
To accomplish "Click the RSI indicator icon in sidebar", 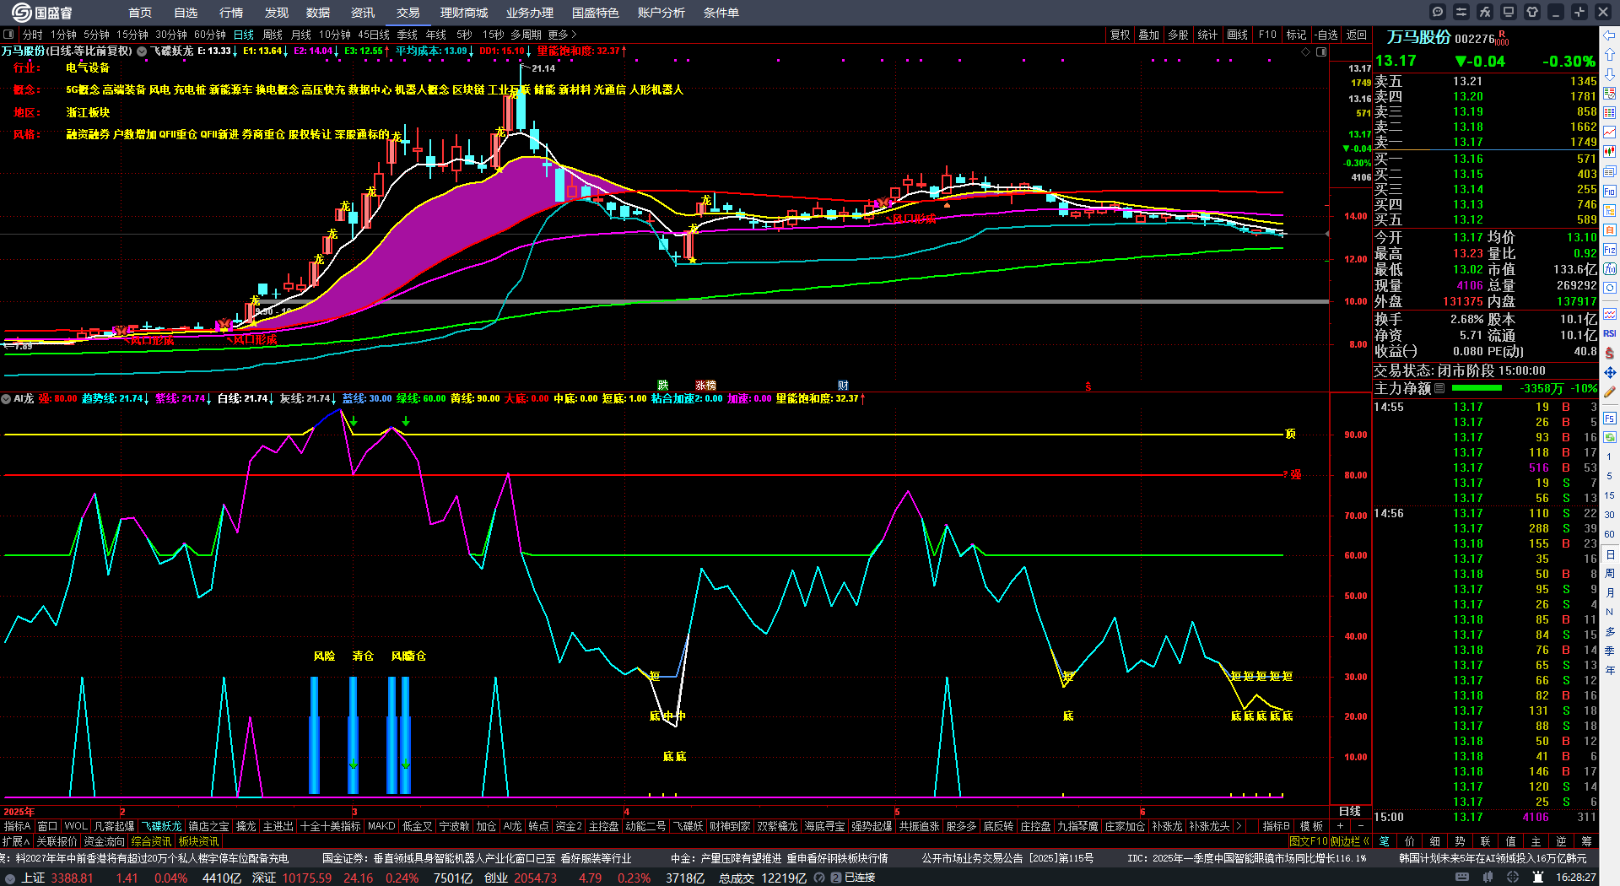I will tap(1610, 333).
